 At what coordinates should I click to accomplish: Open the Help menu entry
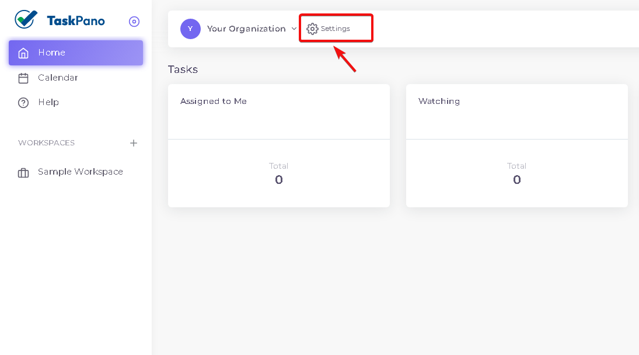coord(48,102)
